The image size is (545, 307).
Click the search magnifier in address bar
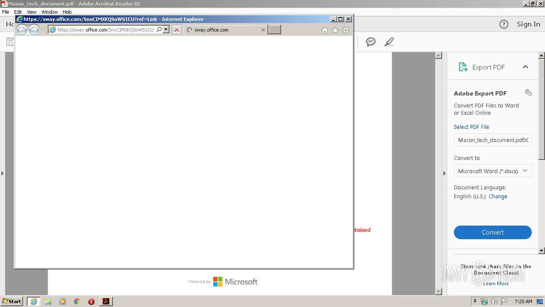coord(159,29)
